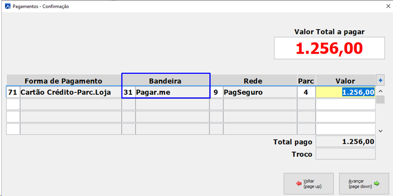Select the Pagar.me bandeira cell
This screenshot has height=196, width=393.
172,92
